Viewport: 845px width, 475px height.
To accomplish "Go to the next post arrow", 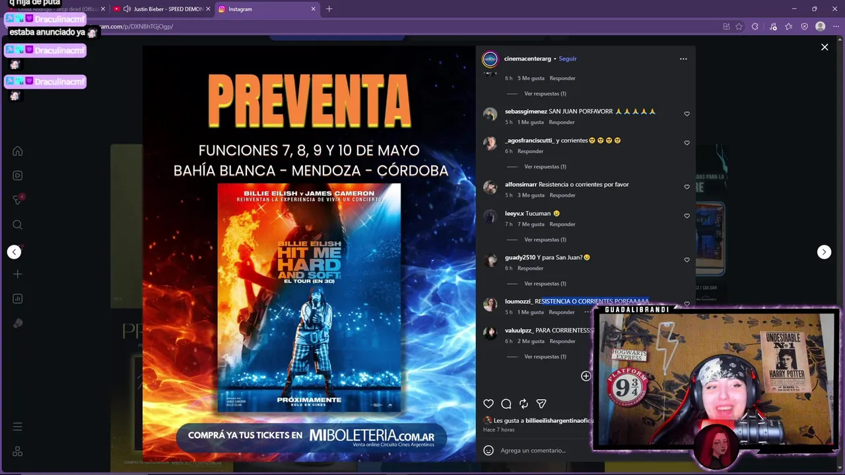I will click(x=824, y=252).
